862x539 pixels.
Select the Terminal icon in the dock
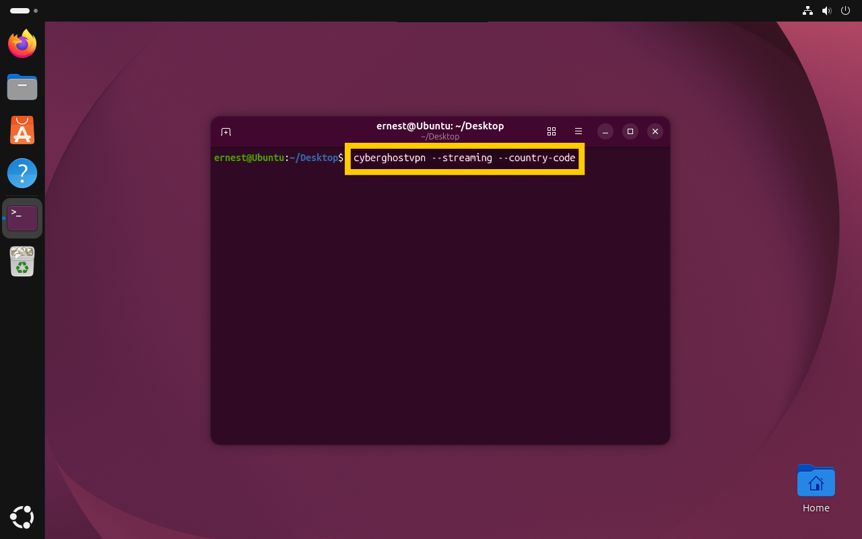22,218
